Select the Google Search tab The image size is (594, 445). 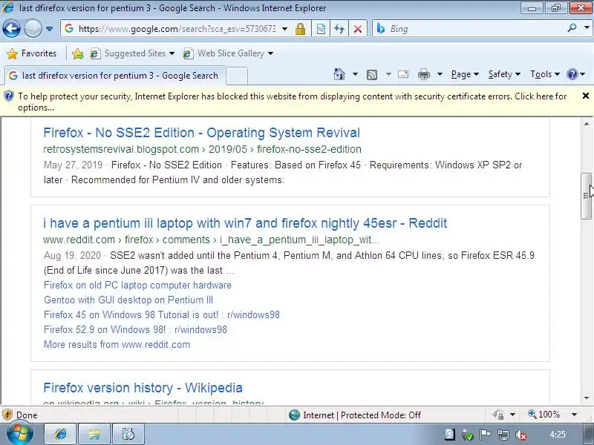coord(115,76)
